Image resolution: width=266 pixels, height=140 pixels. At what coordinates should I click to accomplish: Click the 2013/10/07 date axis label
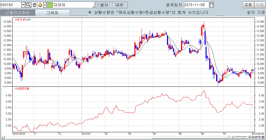(x=19, y=134)
